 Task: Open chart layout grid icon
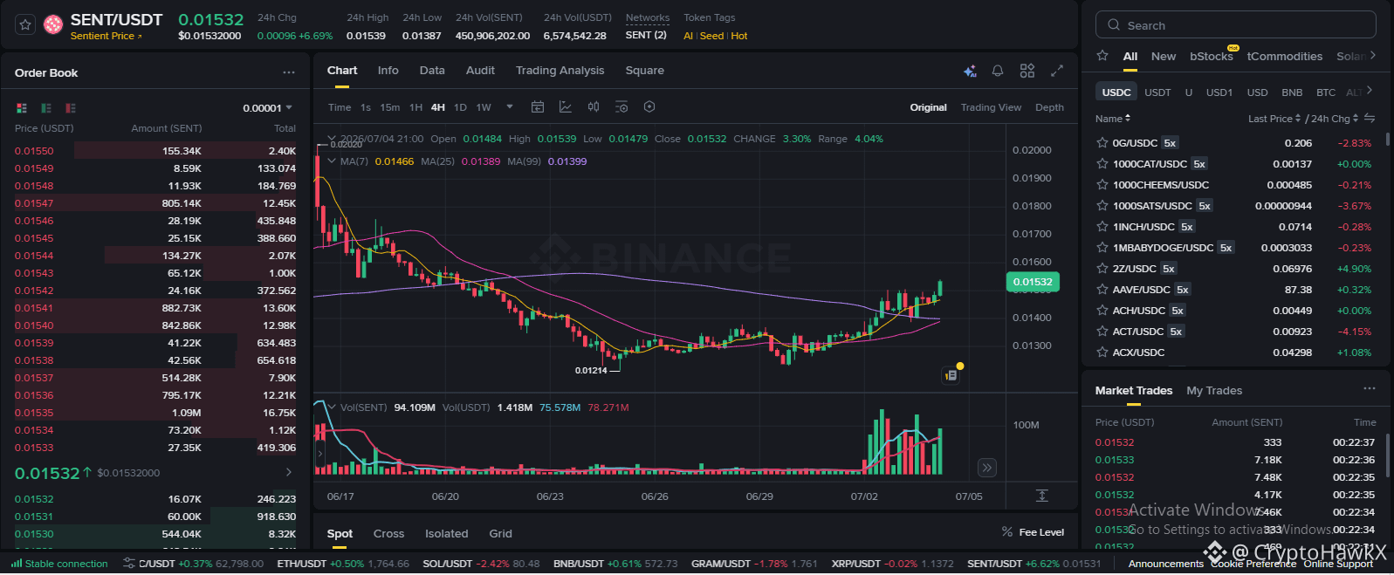1027,71
